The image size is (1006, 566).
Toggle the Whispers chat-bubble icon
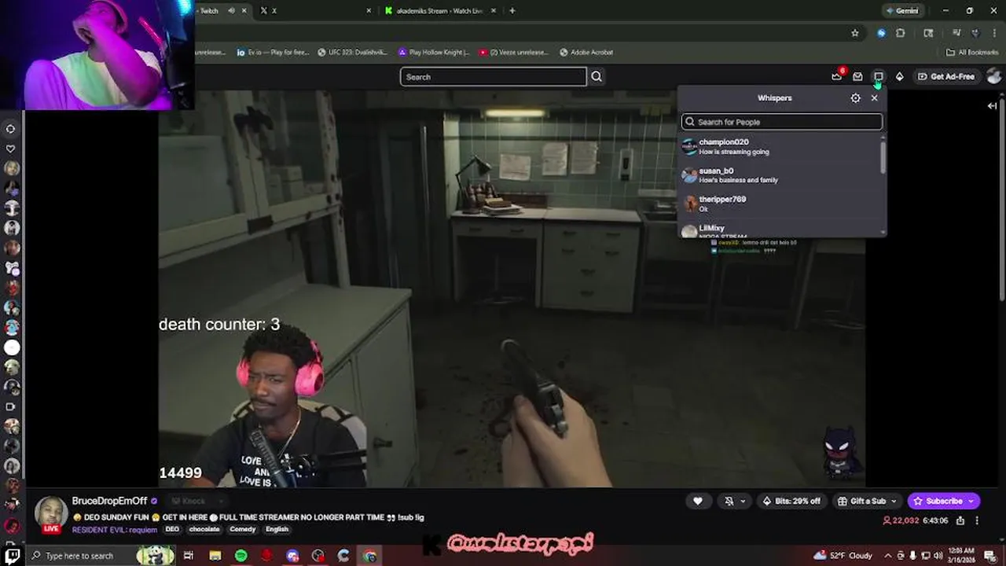pos(879,76)
